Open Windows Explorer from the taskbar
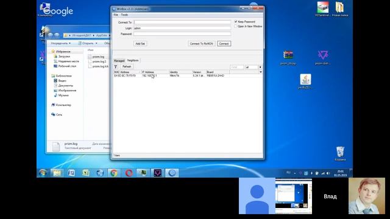The height and width of the screenshot is (219, 390). [57, 173]
